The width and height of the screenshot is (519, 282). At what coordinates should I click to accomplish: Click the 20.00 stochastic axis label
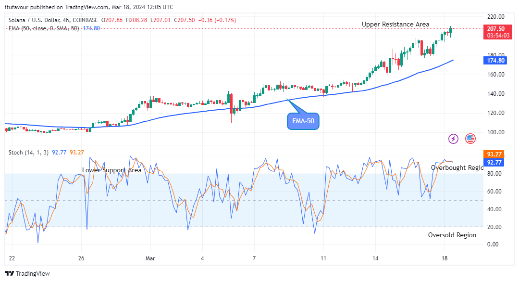click(x=494, y=227)
